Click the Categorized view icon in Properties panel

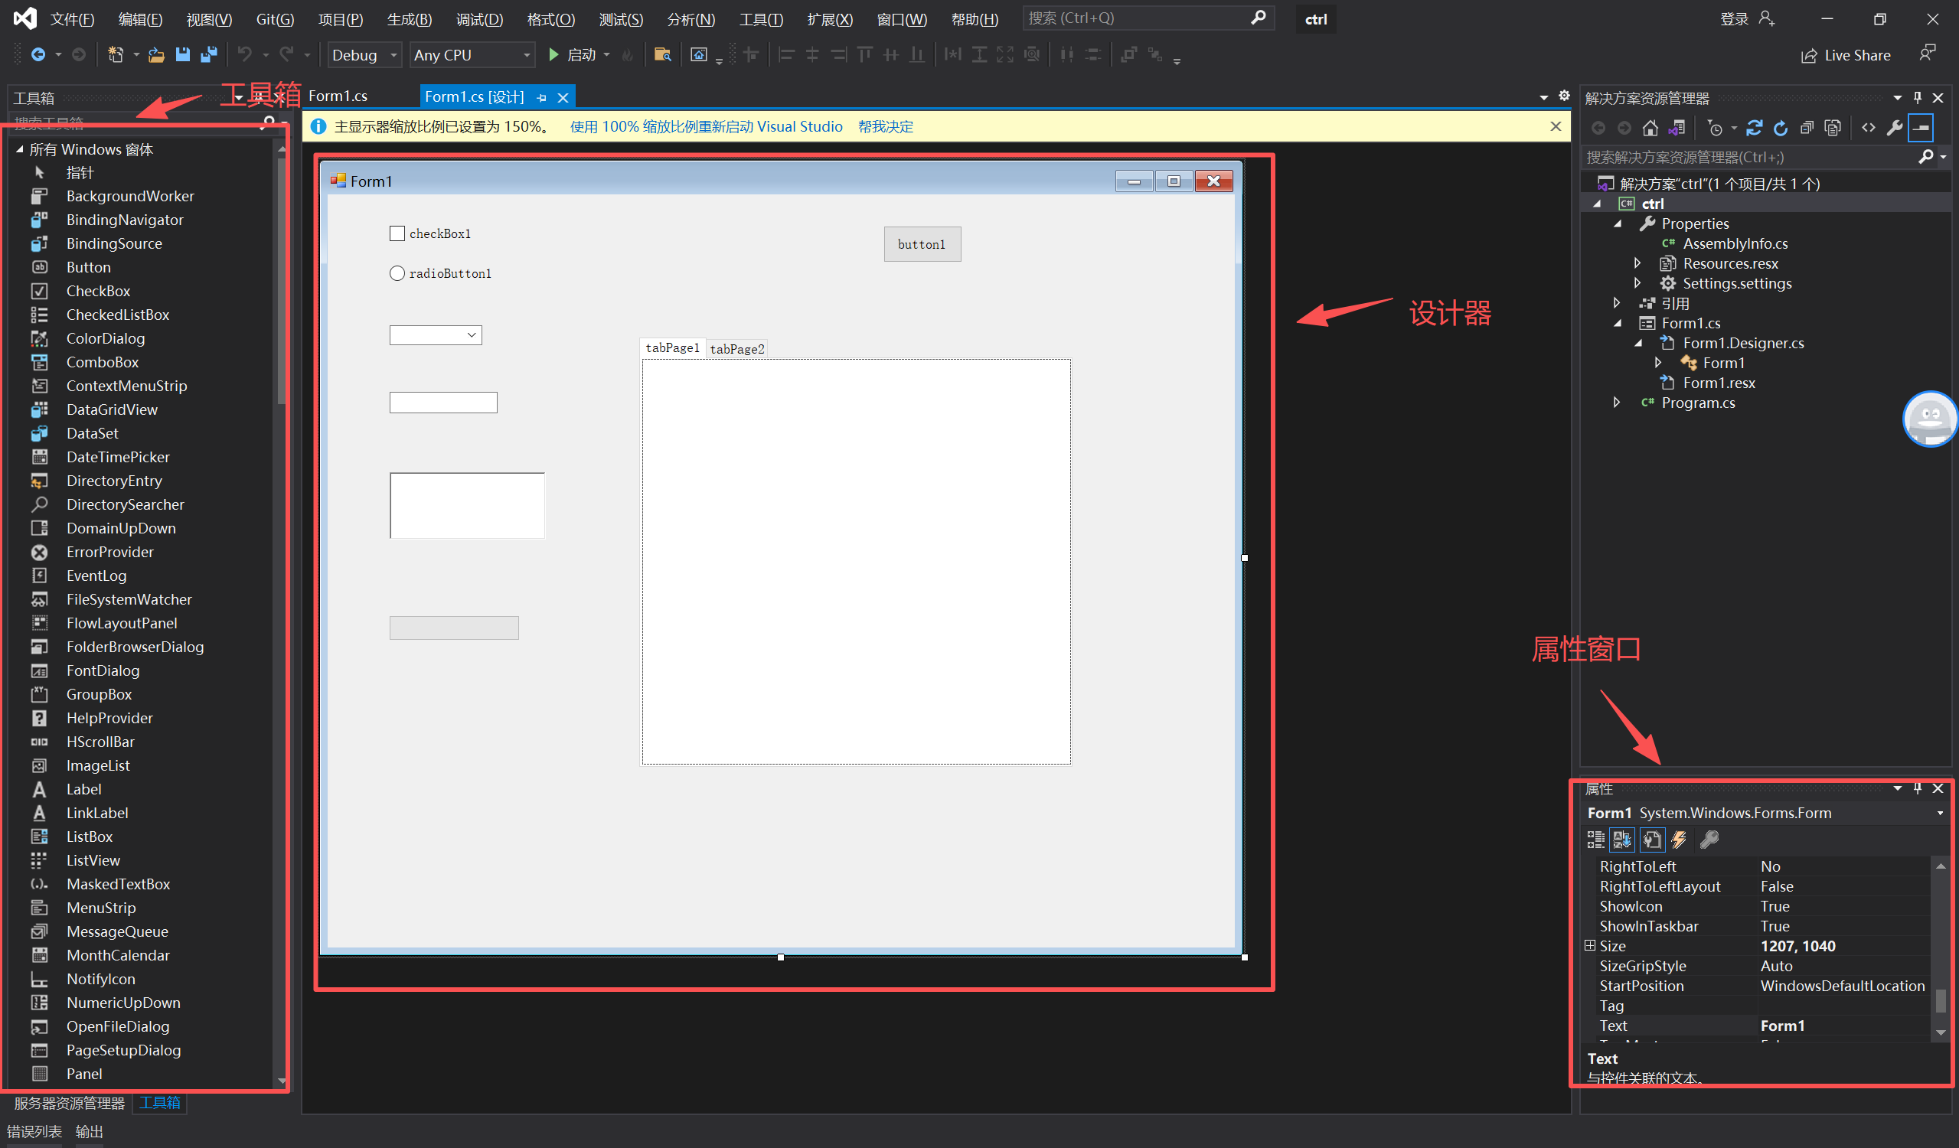click(1595, 840)
